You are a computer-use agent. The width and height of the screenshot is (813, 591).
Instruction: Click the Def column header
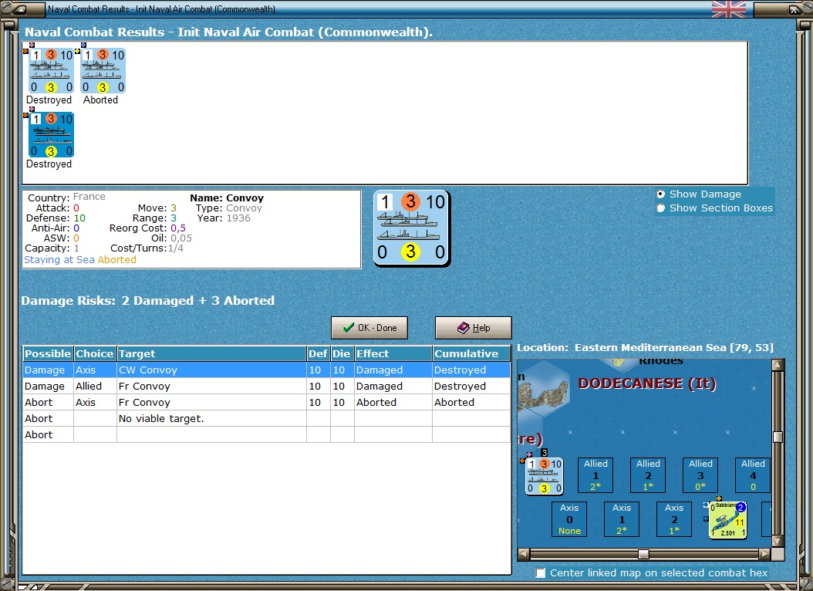point(319,353)
